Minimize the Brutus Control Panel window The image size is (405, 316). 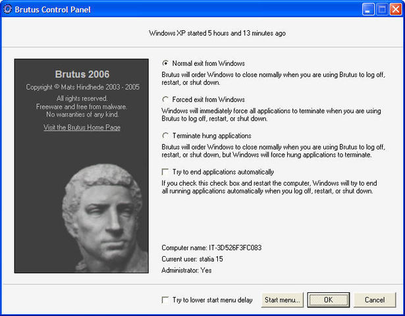coord(369,9)
